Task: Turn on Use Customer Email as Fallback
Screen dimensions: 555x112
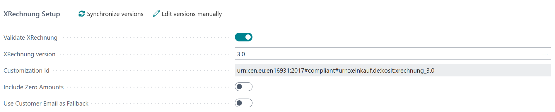Action: click(244, 103)
